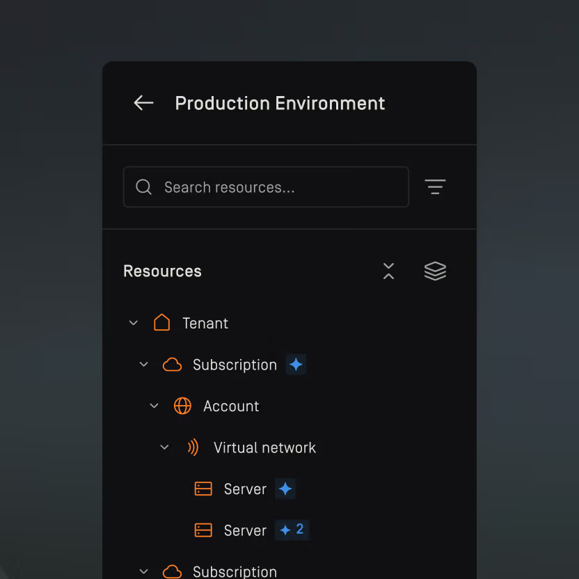579x579 pixels.
Task: Collapse the Tenant tree node
Action: coord(133,322)
